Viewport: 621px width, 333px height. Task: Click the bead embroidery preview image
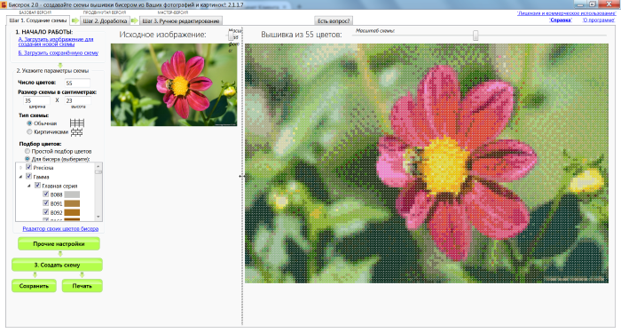click(x=427, y=163)
